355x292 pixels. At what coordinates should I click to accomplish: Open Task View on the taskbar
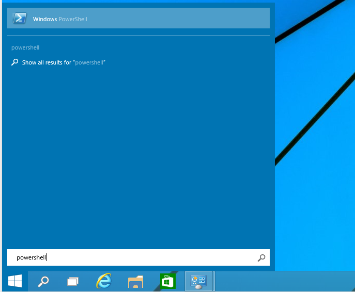coord(73,281)
